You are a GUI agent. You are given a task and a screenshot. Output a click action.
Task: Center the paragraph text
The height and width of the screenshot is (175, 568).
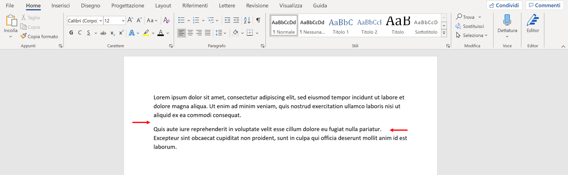(190, 33)
